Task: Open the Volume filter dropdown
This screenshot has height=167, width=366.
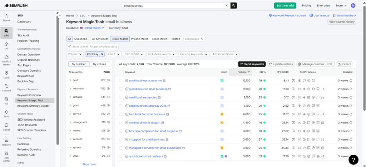Action: (75, 54)
